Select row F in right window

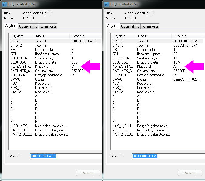click(157, 117)
